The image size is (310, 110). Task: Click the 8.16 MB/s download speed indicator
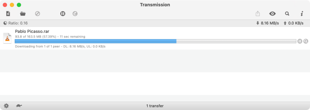(268, 23)
